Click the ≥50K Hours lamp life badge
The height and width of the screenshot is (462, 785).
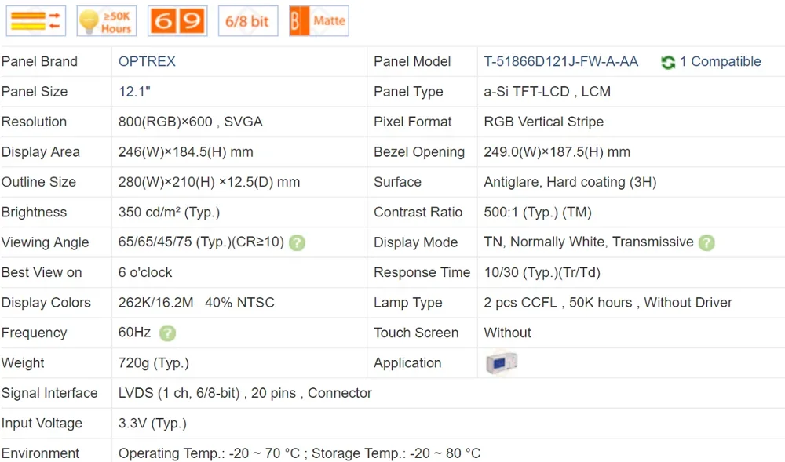point(107,20)
